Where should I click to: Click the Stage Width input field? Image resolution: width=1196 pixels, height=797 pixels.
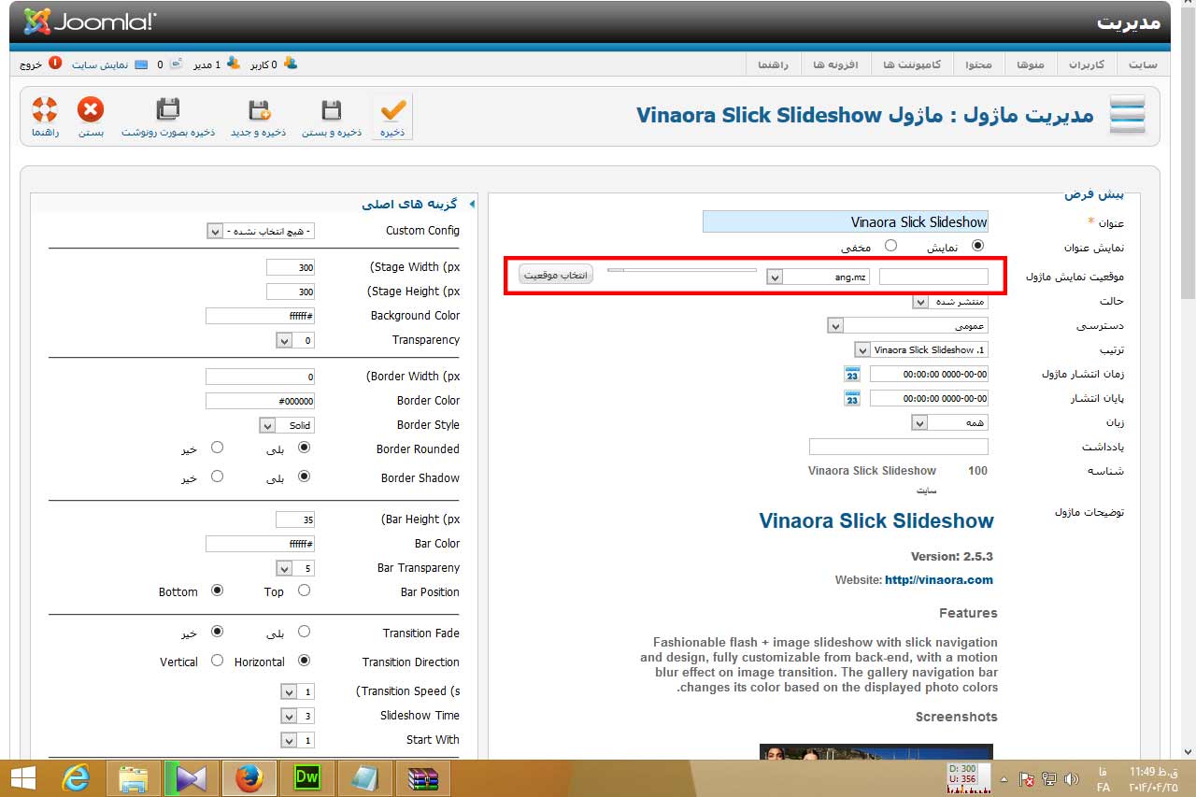[x=291, y=267]
